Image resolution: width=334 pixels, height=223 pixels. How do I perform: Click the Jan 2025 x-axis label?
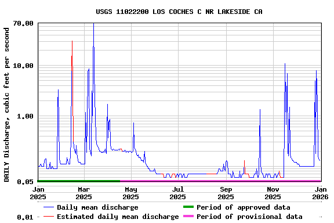point(38,193)
